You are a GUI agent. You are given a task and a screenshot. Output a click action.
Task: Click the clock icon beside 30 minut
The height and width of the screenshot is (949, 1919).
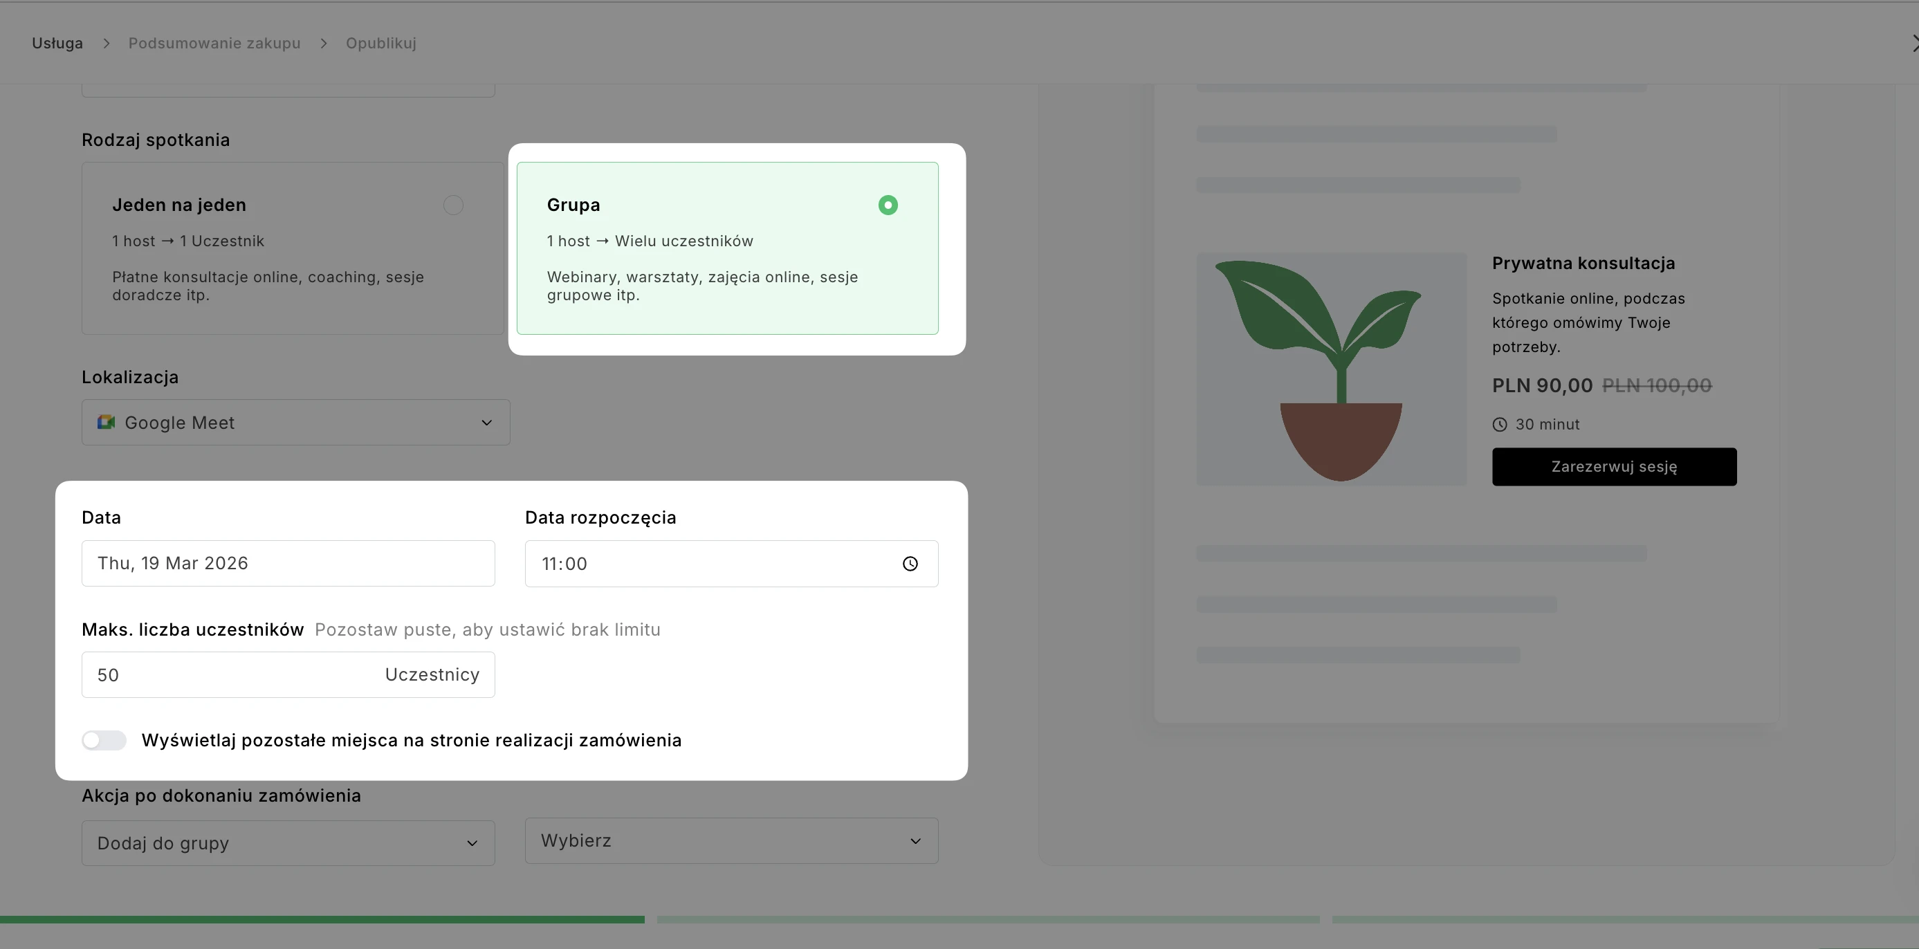click(1500, 425)
